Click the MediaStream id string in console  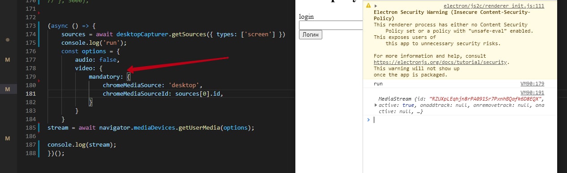(486, 99)
